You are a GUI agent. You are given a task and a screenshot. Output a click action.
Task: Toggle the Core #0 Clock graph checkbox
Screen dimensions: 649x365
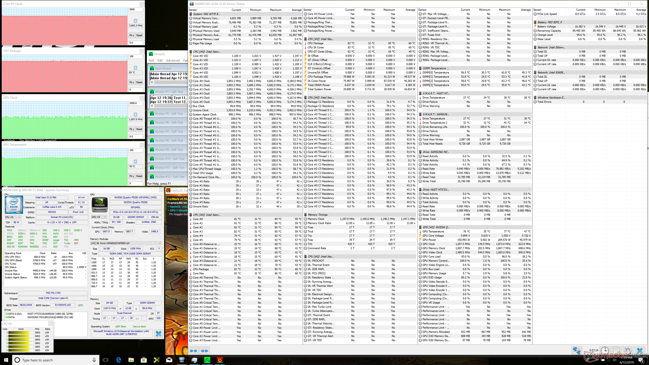(136, 21)
